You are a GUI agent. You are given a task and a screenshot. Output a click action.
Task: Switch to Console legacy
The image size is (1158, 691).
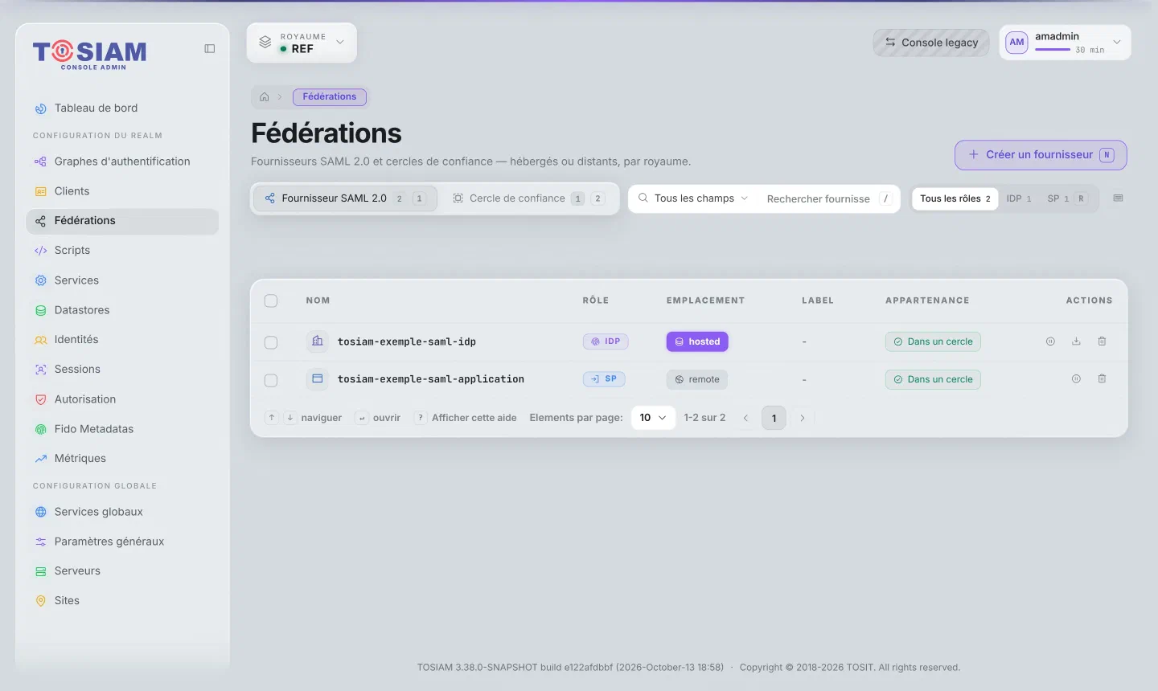931,43
